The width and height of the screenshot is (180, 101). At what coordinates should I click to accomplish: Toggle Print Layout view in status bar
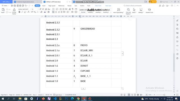pos(129,95)
